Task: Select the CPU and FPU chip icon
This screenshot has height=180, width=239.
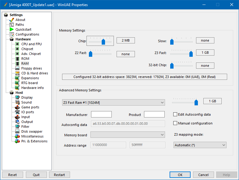Action: pyautogui.click(x=17, y=44)
